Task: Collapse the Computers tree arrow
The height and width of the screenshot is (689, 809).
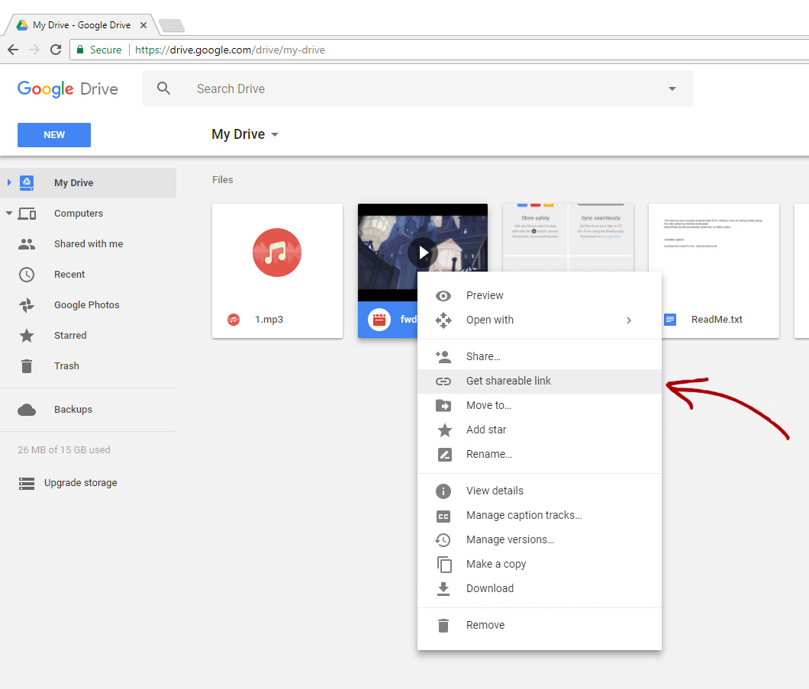Action: pos(9,214)
